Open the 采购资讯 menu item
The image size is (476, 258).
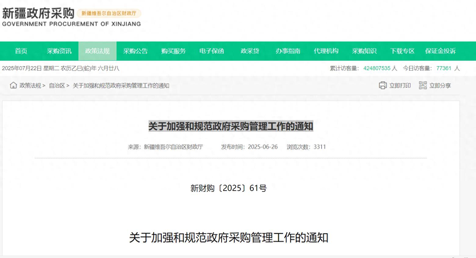click(60, 51)
